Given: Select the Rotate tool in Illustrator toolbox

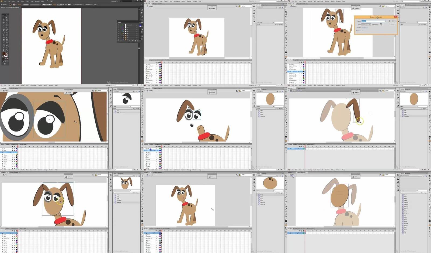Looking at the screenshot, I should [4, 33].
